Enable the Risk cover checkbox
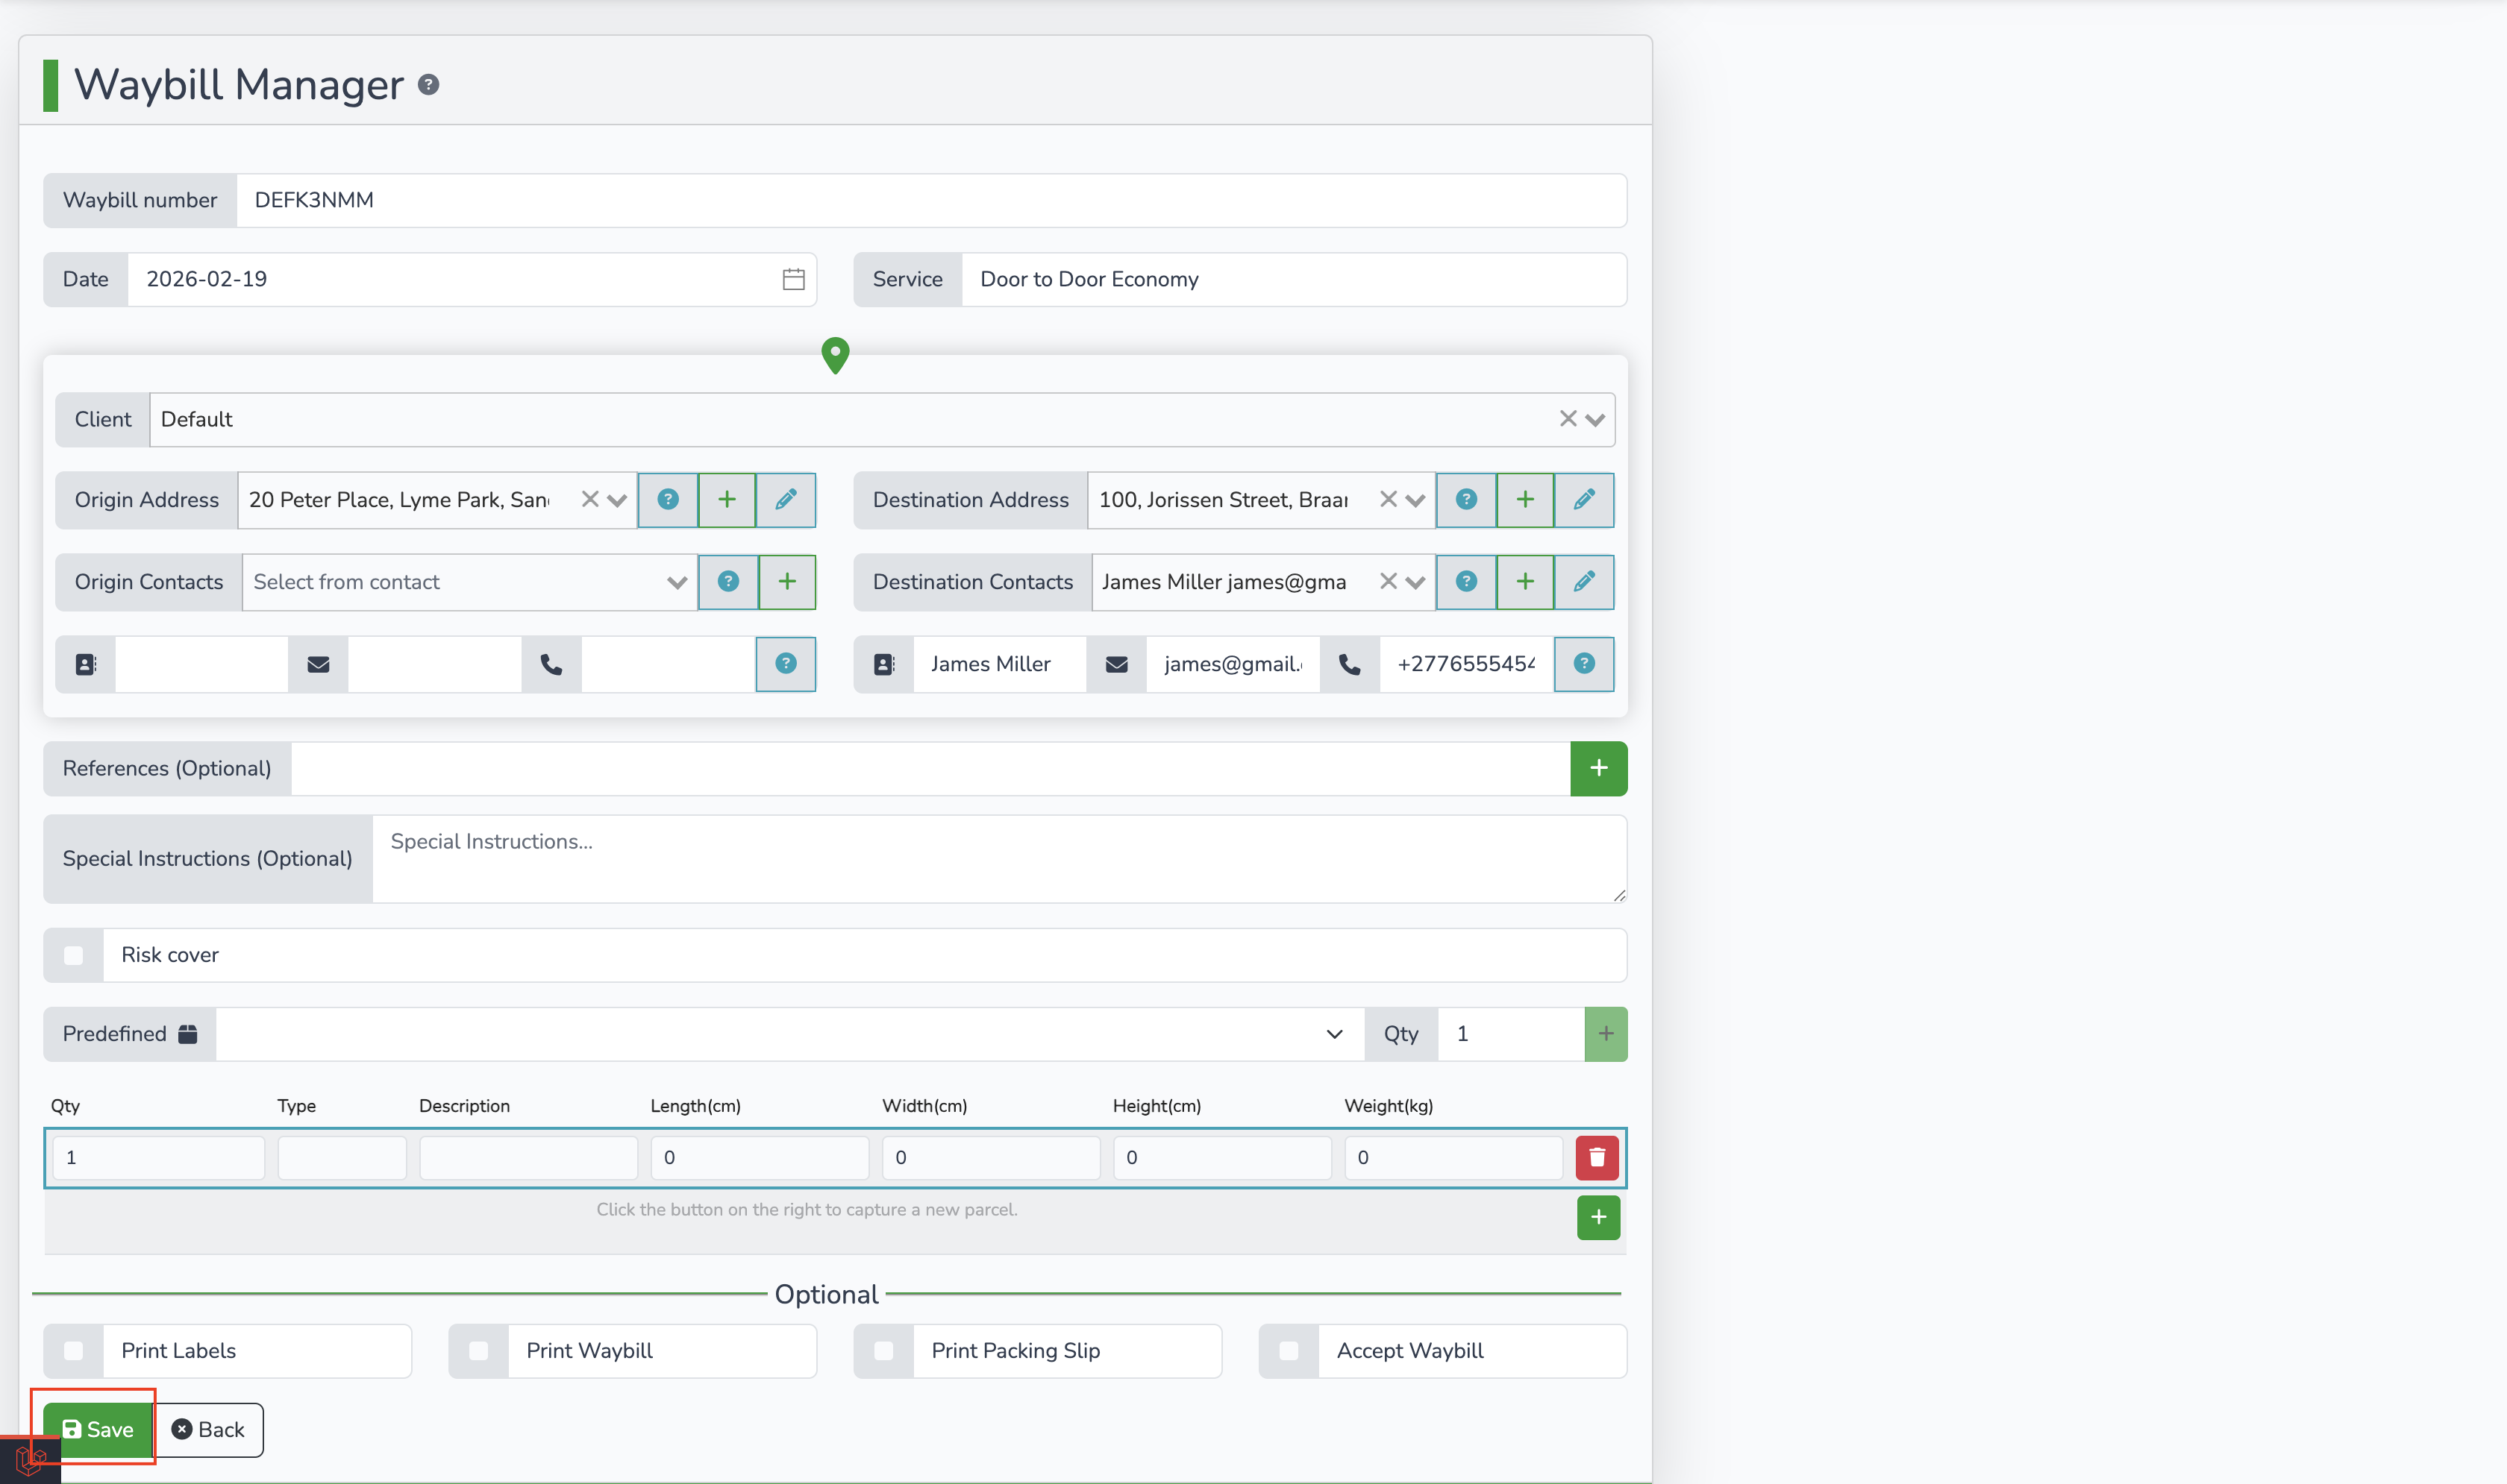The height and width of the screenshot is (1484, 2507). coord(74,956)
